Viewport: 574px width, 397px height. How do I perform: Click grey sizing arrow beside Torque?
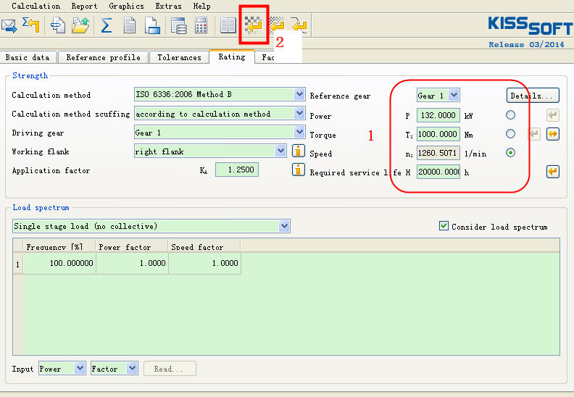[x=534, y=134]
